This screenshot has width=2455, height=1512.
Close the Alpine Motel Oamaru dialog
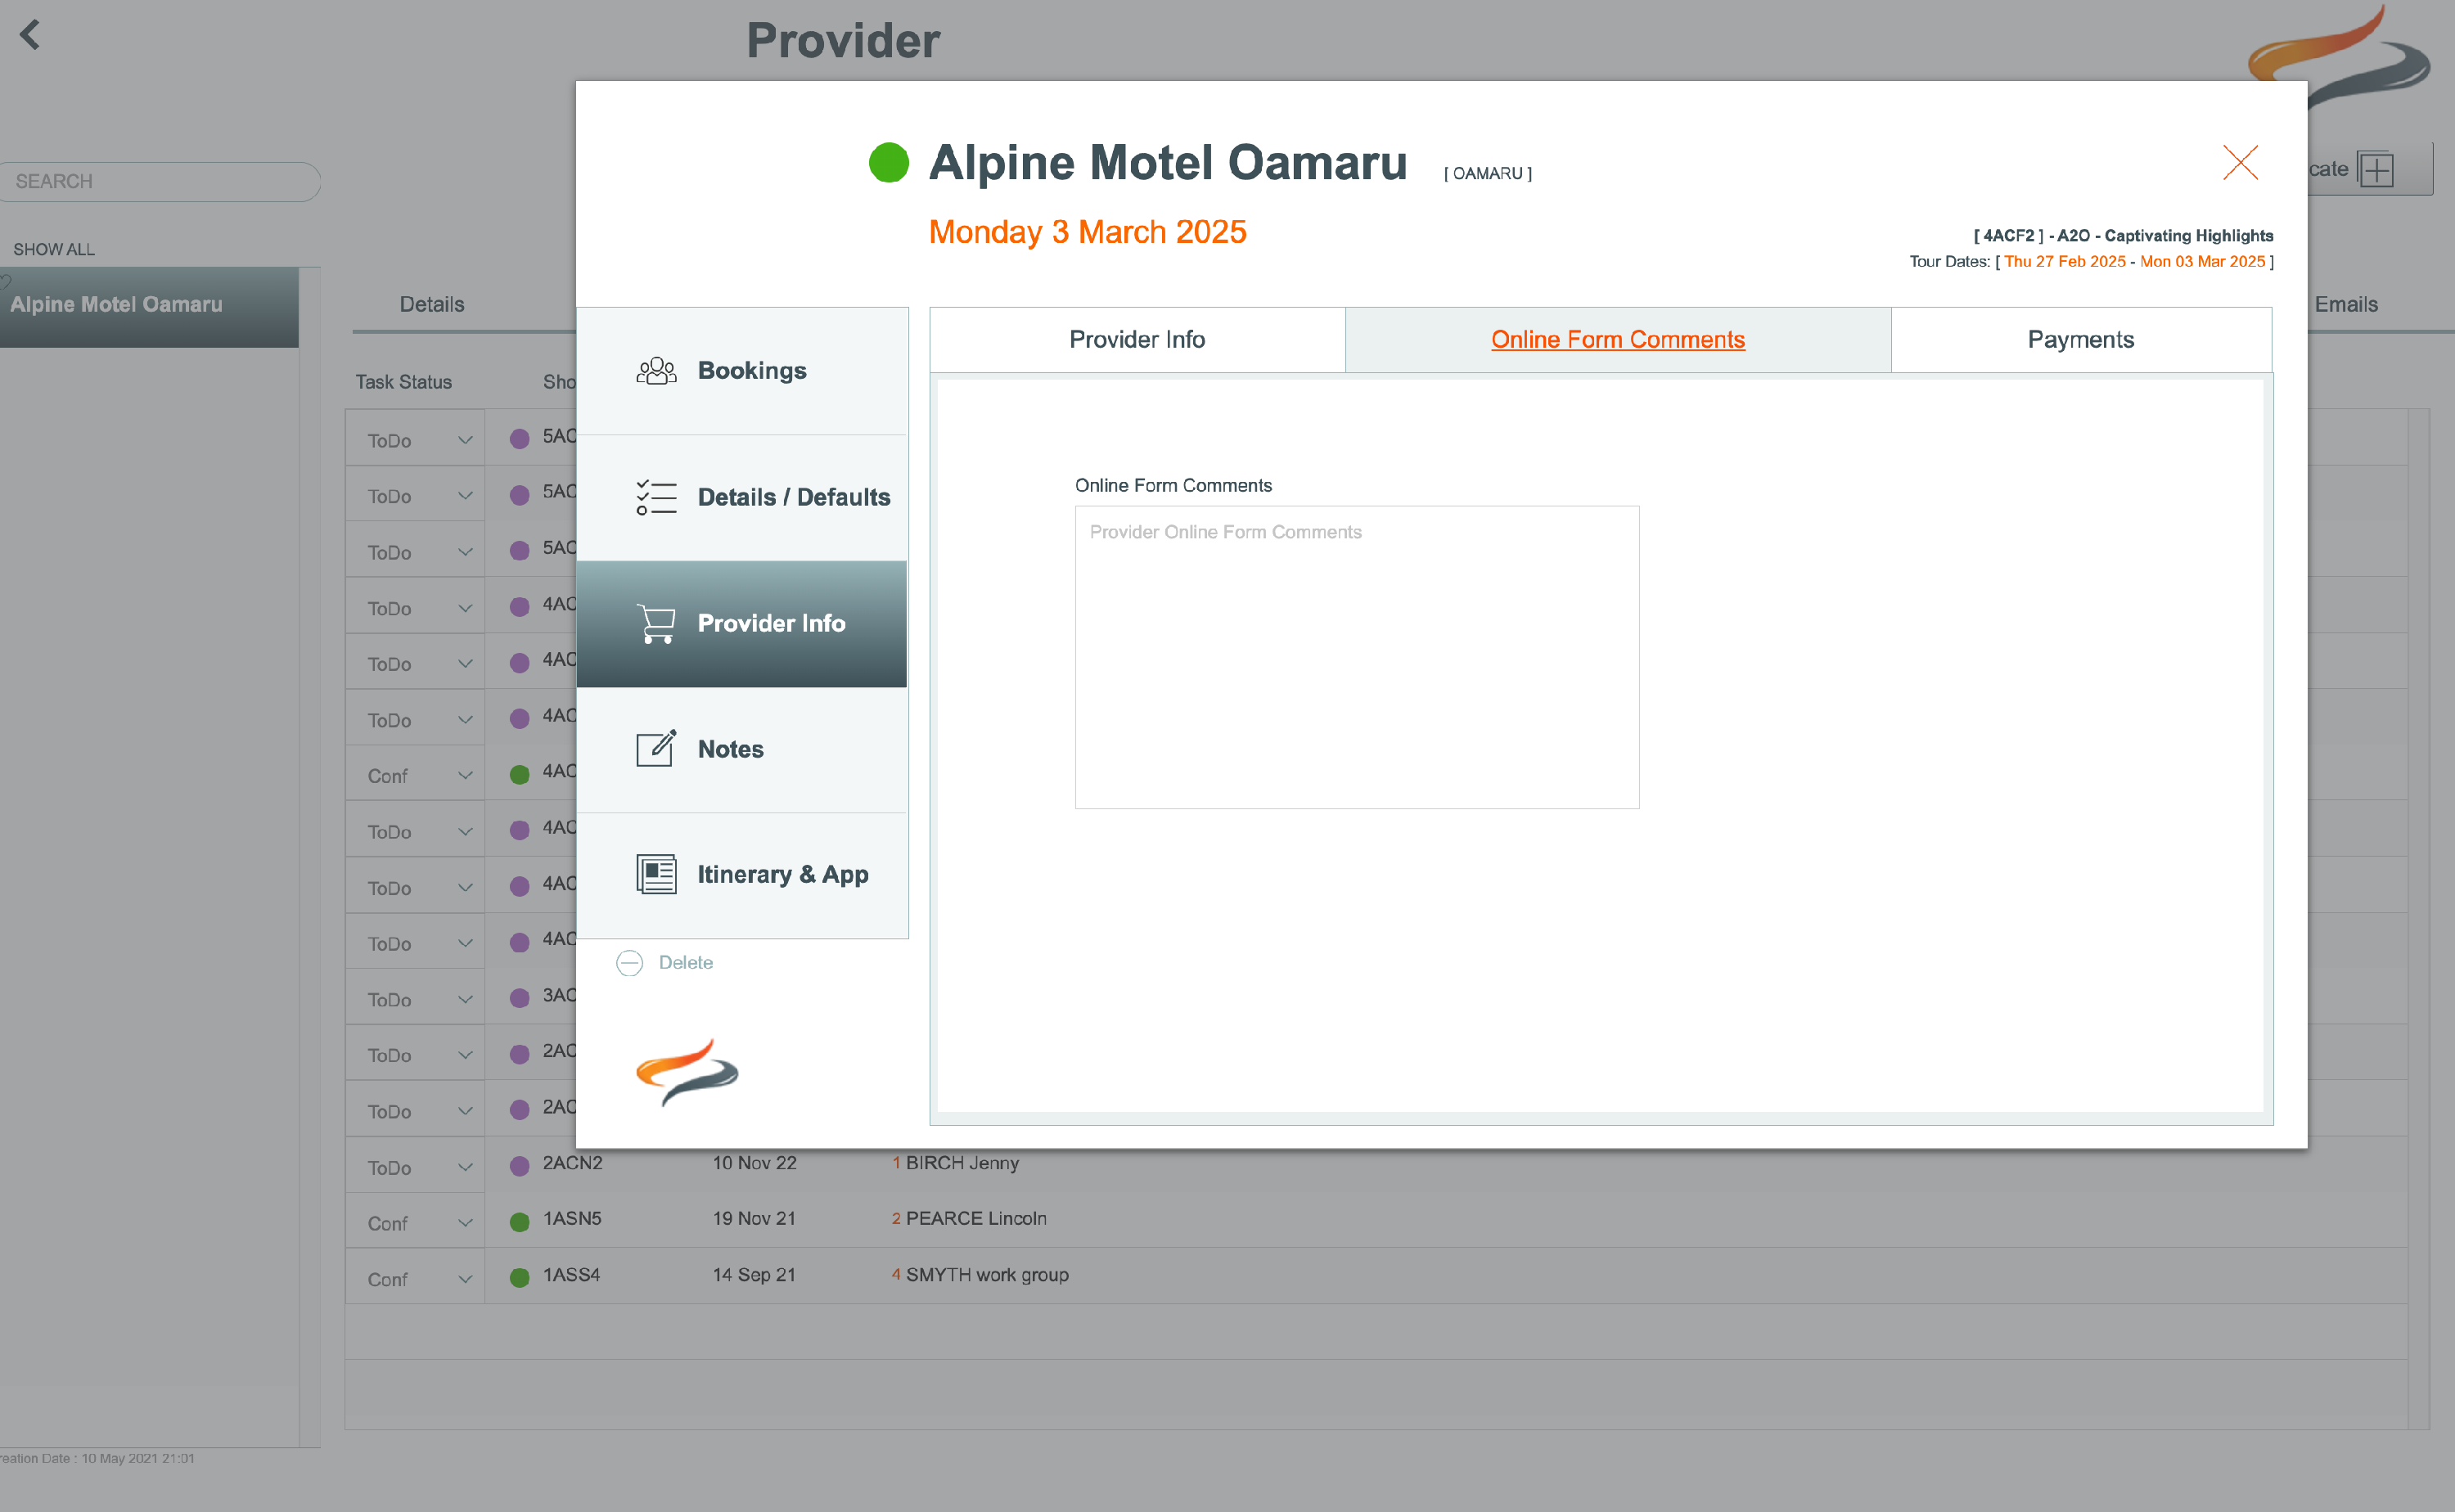(x=2240, y=162)
